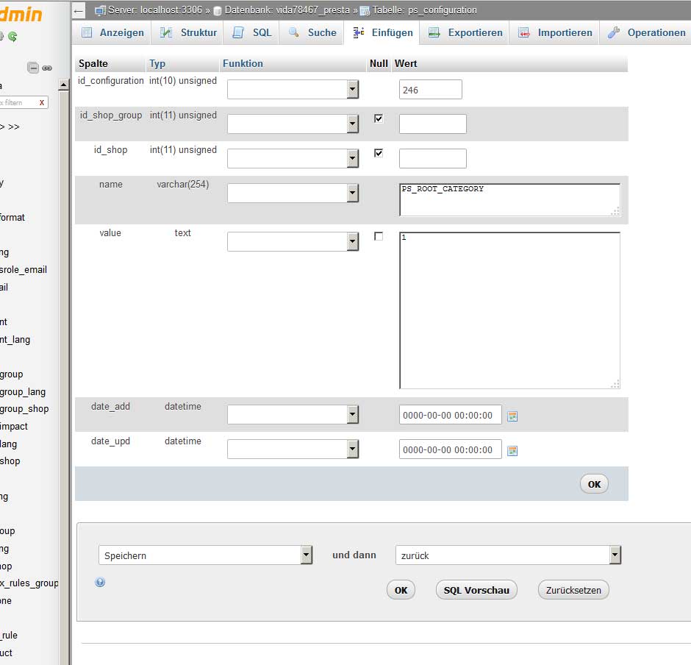Click sidebar scrollbar up arrow
The image size is (691, 665).
[63, 85]
